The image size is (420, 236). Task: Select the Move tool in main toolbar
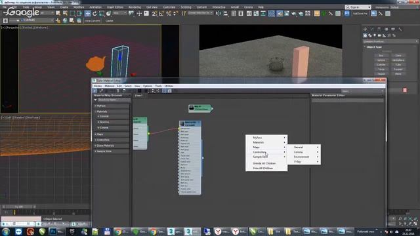pyautogui.click(x=87, y=13)
